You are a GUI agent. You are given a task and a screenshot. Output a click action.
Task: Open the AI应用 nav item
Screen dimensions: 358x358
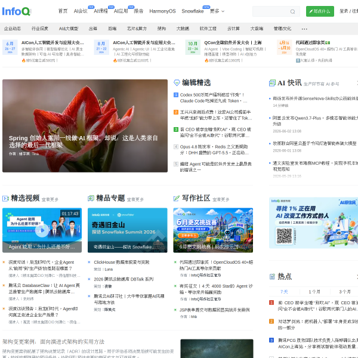tap(121, 11)
